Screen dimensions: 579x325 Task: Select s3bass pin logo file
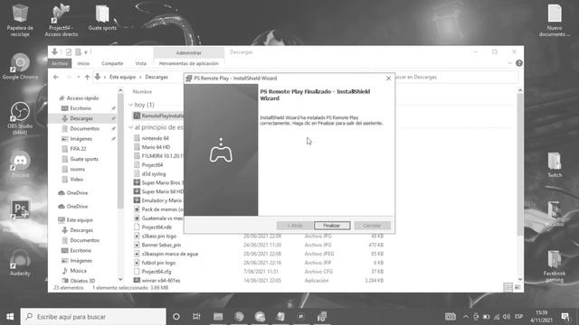[x=159, y=237]
